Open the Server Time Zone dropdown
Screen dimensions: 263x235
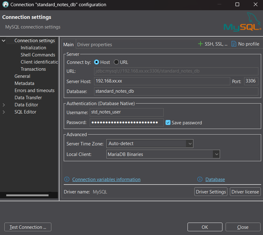pos(190,144)
